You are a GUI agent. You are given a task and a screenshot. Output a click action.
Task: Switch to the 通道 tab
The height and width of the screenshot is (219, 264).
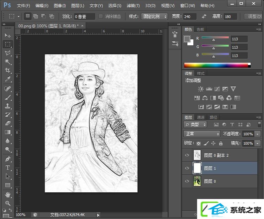[x=200, y=117]
